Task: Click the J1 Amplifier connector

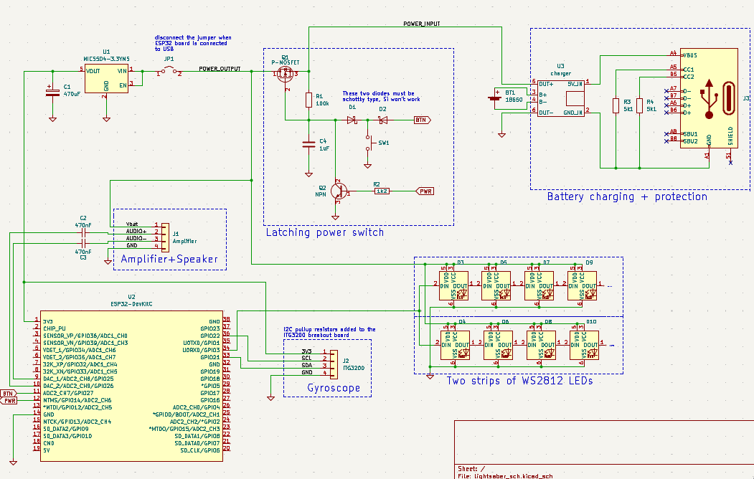Action: coord(166,234)
